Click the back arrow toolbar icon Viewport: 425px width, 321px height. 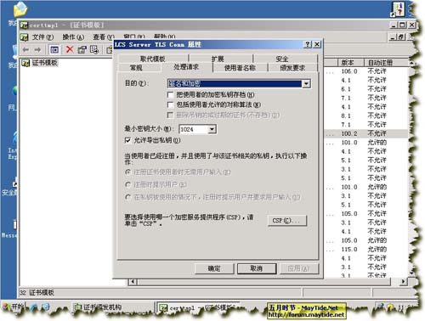pos(25,50)
